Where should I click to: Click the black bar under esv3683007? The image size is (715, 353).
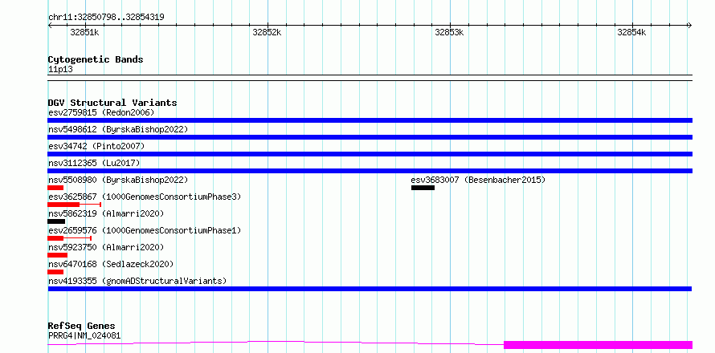423,188
